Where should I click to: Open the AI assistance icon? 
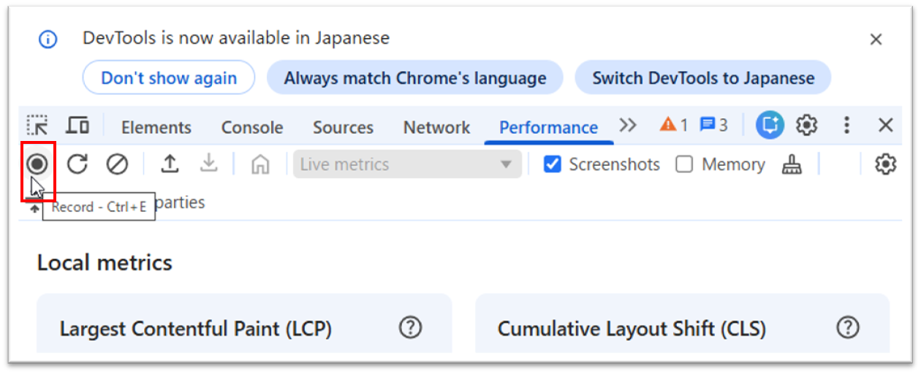click(770, 126)
